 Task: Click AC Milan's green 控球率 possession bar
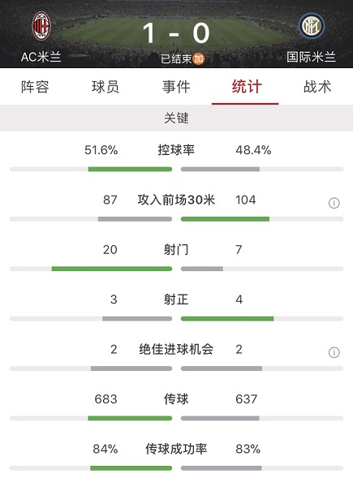[130, 169]
